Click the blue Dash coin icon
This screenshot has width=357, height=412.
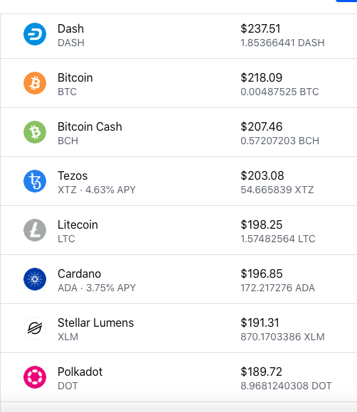click(x=35, y=34)
